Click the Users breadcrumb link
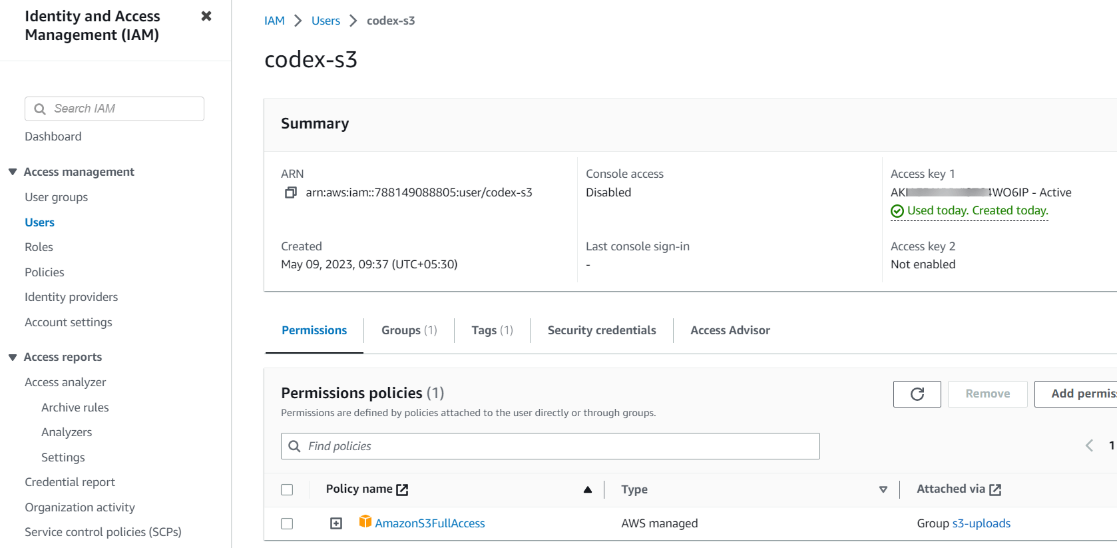This screenshot has width=1117, height=548. [326, 21]
